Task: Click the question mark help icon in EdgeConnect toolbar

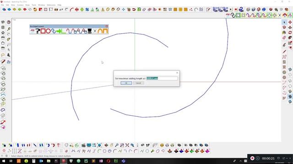Action: [38, 31]
